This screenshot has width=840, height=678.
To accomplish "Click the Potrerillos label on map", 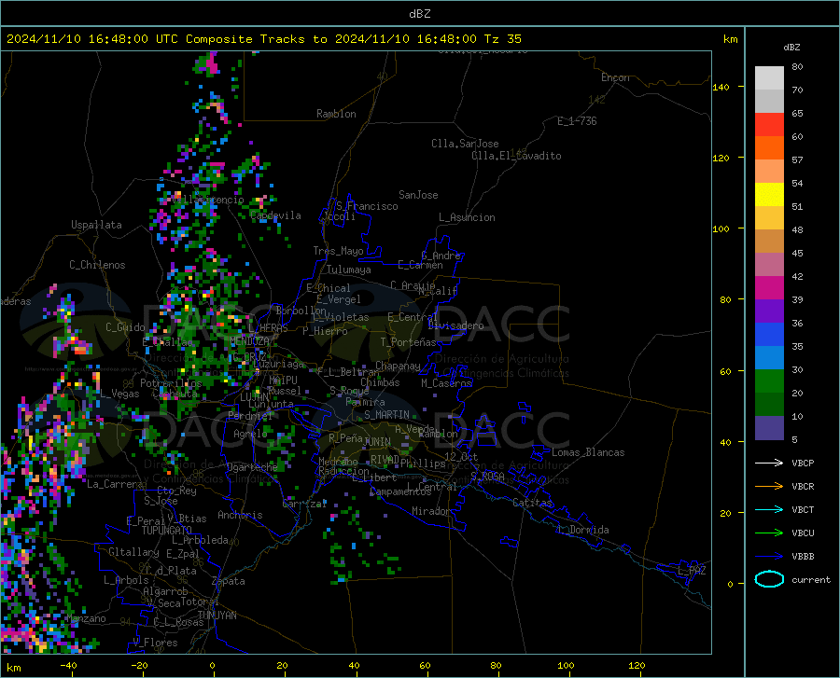I will pyautogui.click(x=171, y=383).
